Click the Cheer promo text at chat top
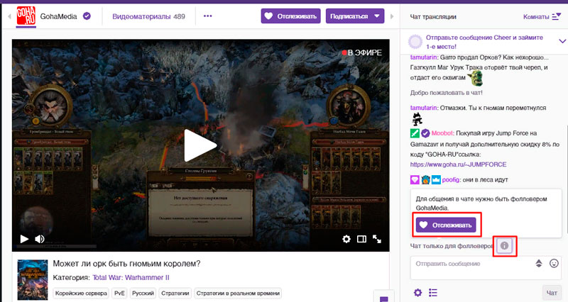Viewport: 568px width, 302px height. pos(484,42)
